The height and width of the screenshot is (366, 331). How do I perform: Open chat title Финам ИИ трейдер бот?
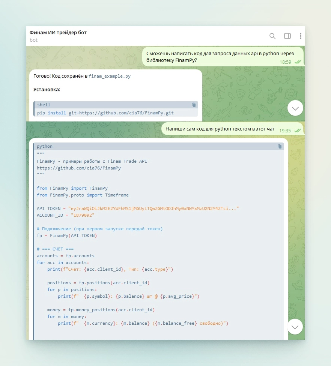pos(58,33)
